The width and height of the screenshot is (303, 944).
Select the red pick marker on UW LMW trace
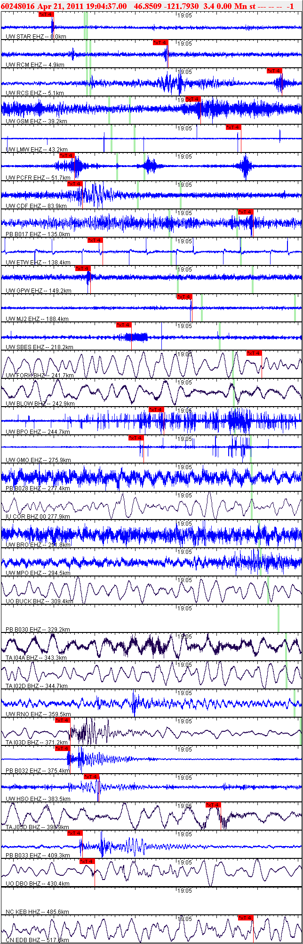coord(233,128)
